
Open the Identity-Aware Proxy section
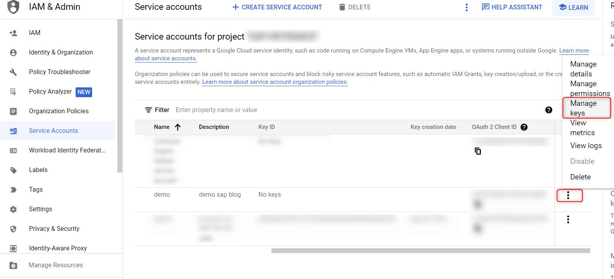[x=59, y=248]
